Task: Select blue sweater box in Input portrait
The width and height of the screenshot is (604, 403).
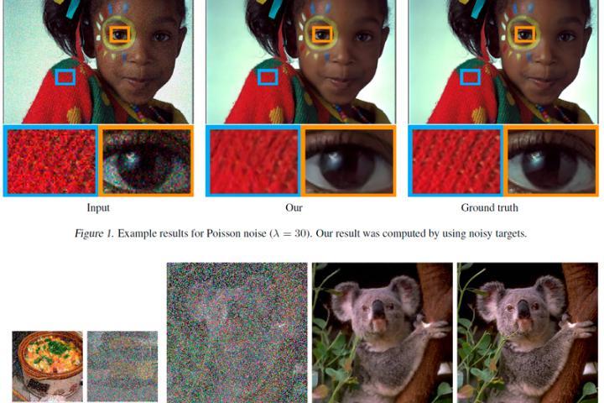Action: point(65,76)
